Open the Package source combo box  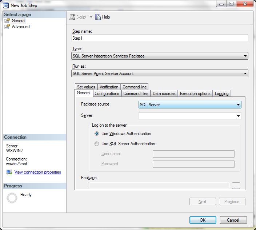coord(190,105)
